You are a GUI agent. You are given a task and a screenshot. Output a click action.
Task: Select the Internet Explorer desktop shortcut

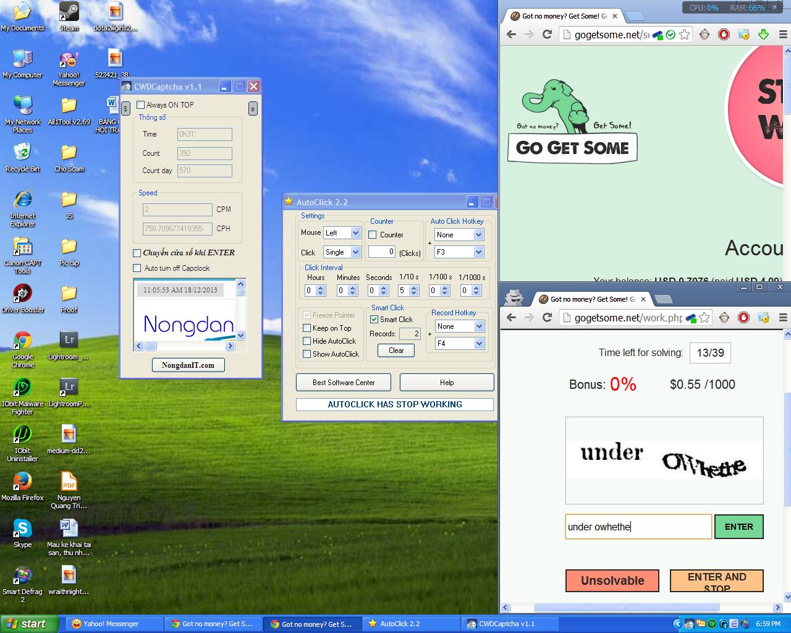[x=22, y=209]
